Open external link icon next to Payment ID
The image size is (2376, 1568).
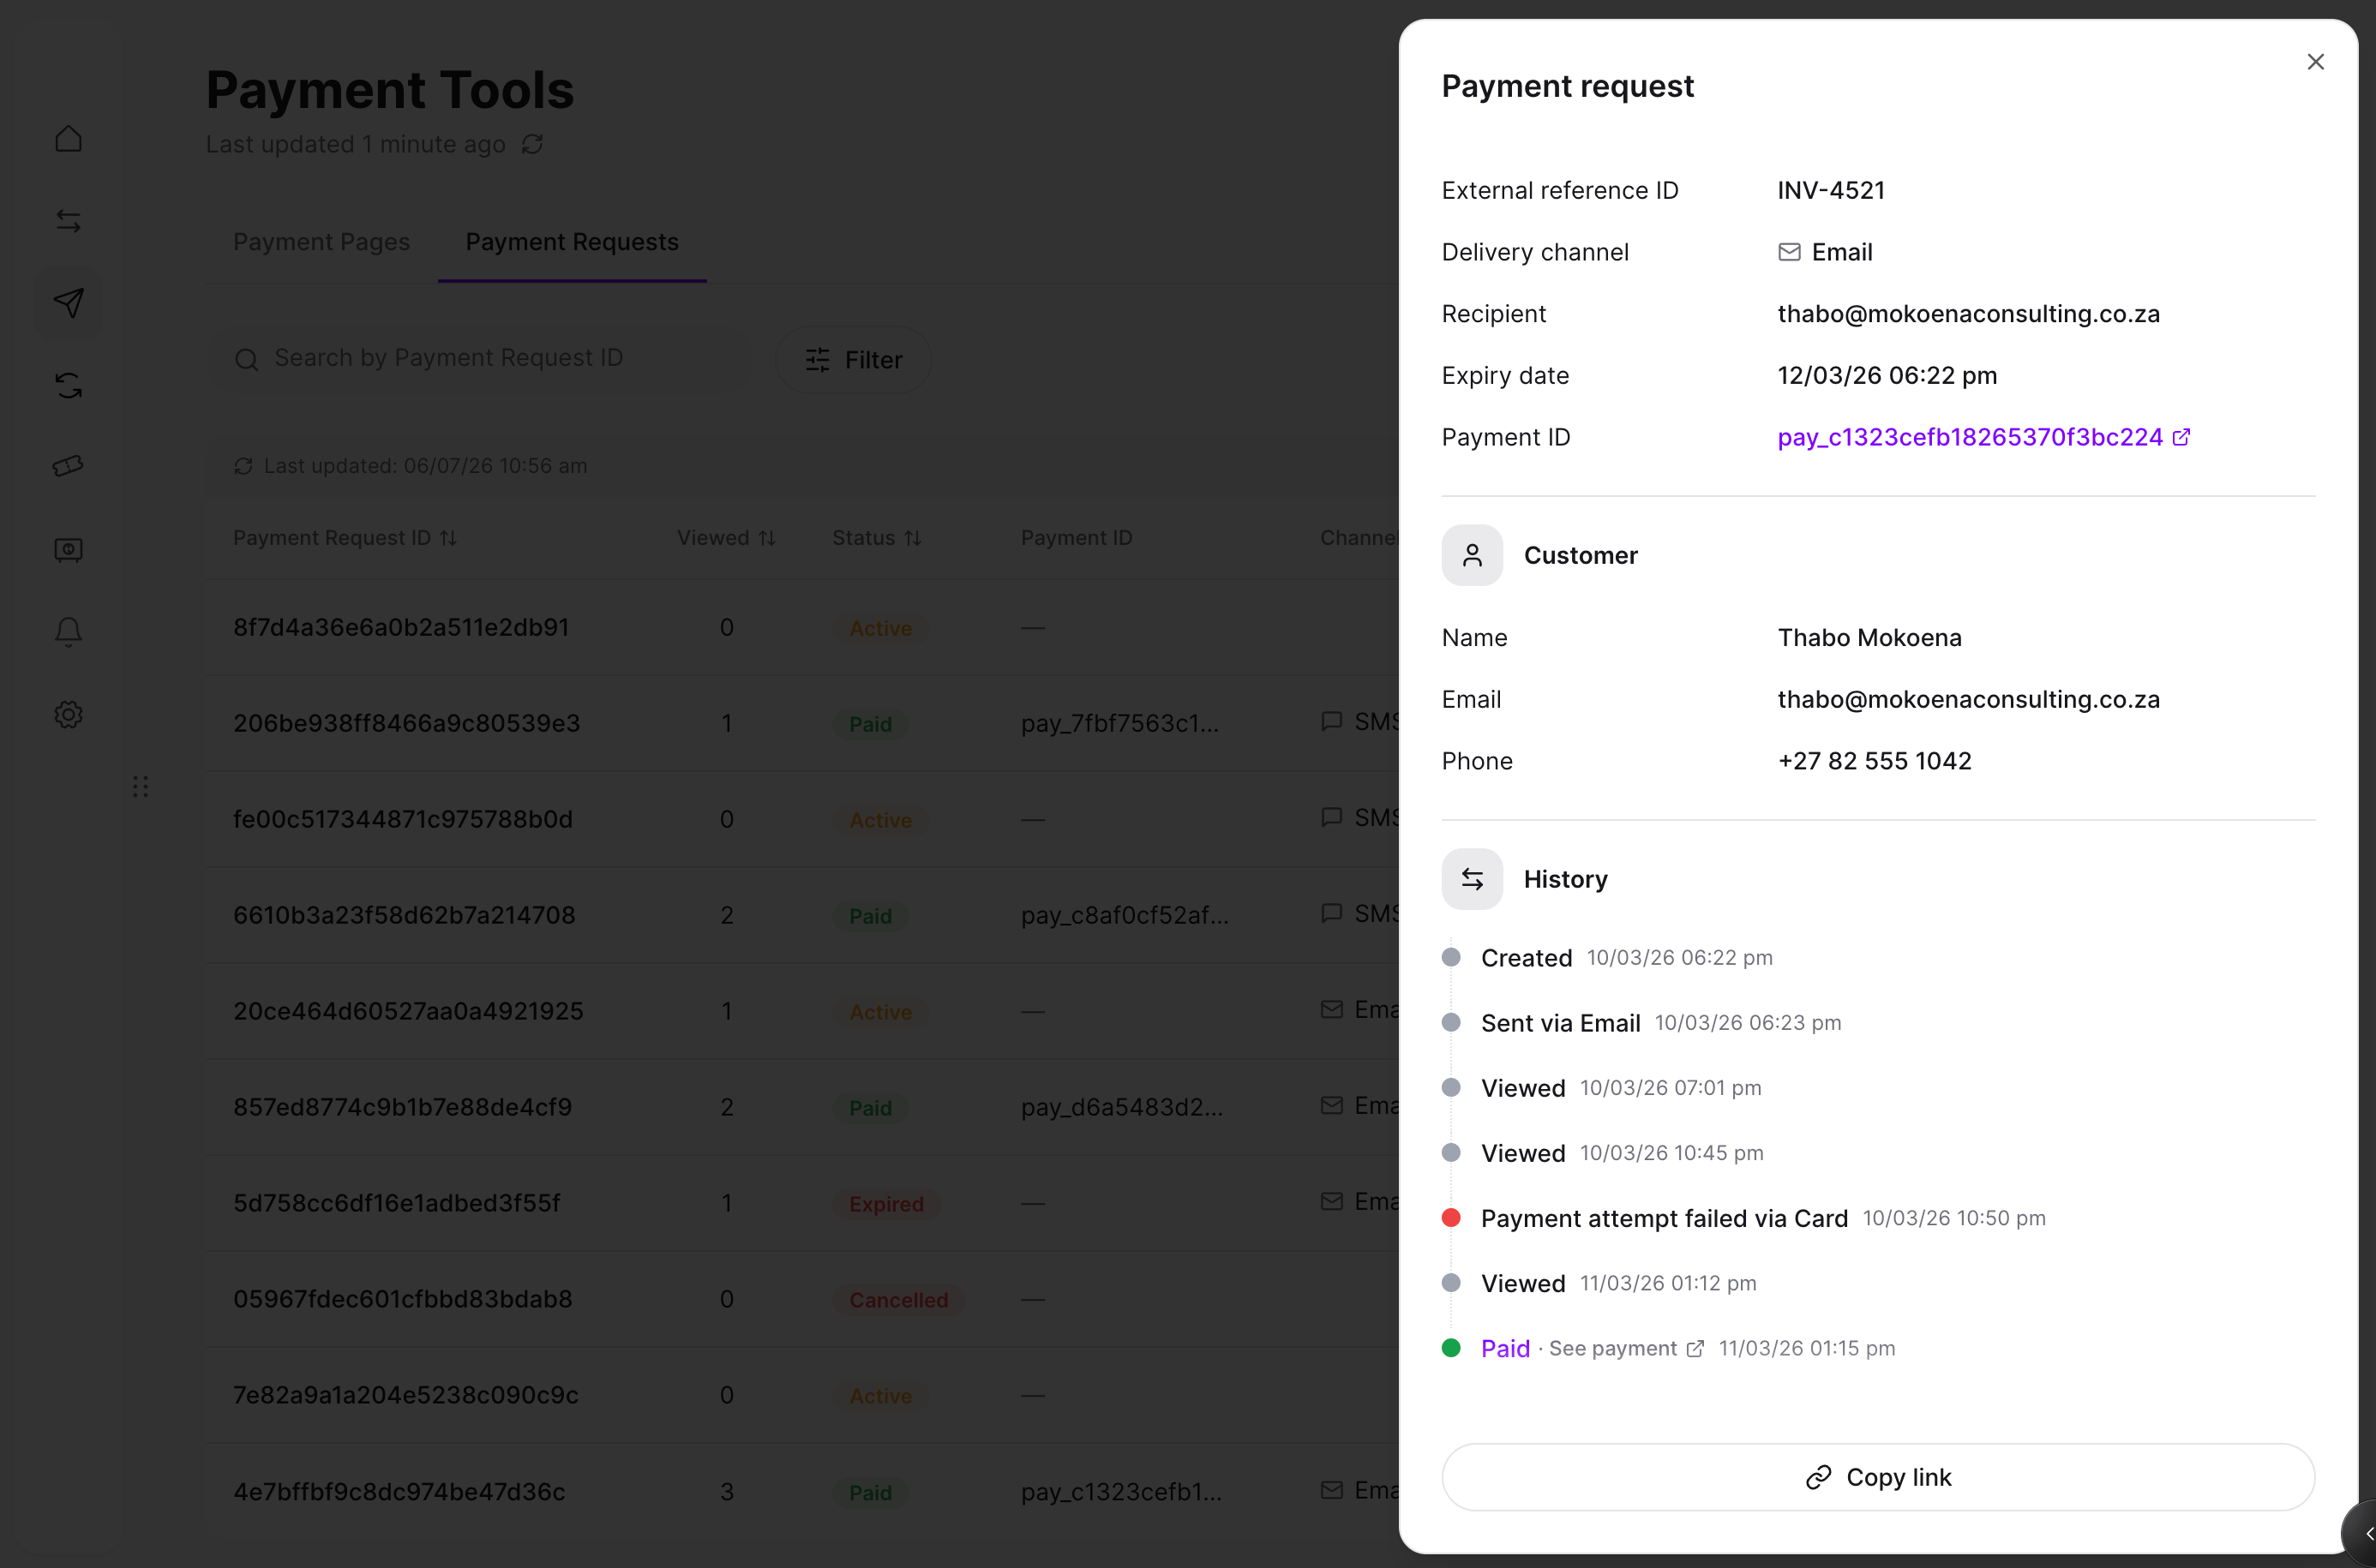pyautogui.click(x=2181, y=437)
